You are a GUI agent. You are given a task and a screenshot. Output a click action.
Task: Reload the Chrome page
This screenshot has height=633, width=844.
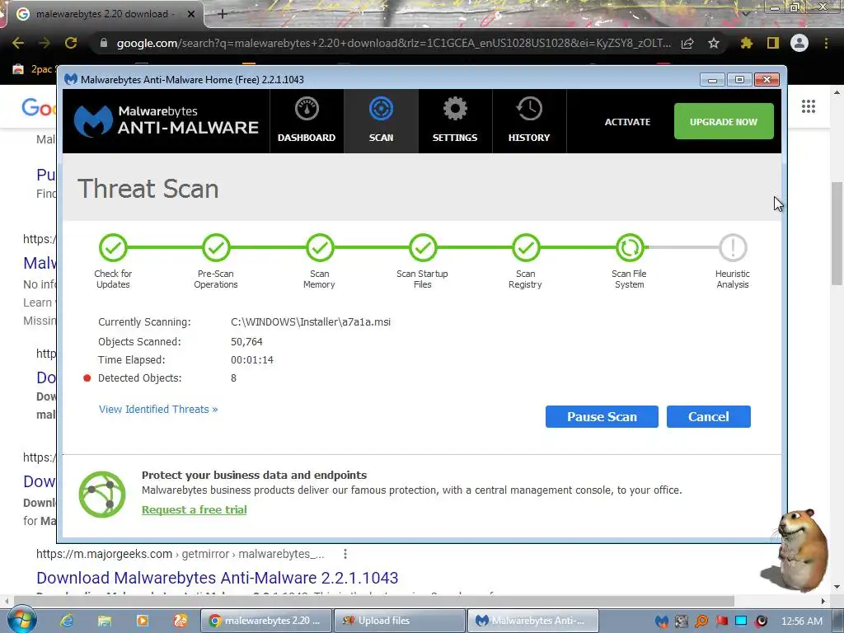click(71, 43)
